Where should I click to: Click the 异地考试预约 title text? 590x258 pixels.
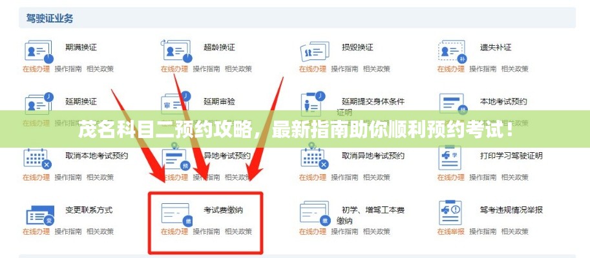[227, 155]
